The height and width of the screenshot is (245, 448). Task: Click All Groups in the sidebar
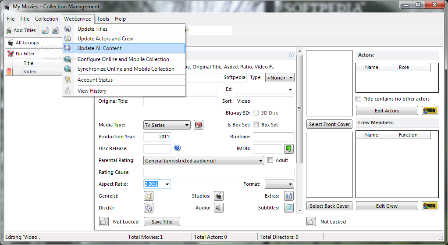[x=27, y=43]
